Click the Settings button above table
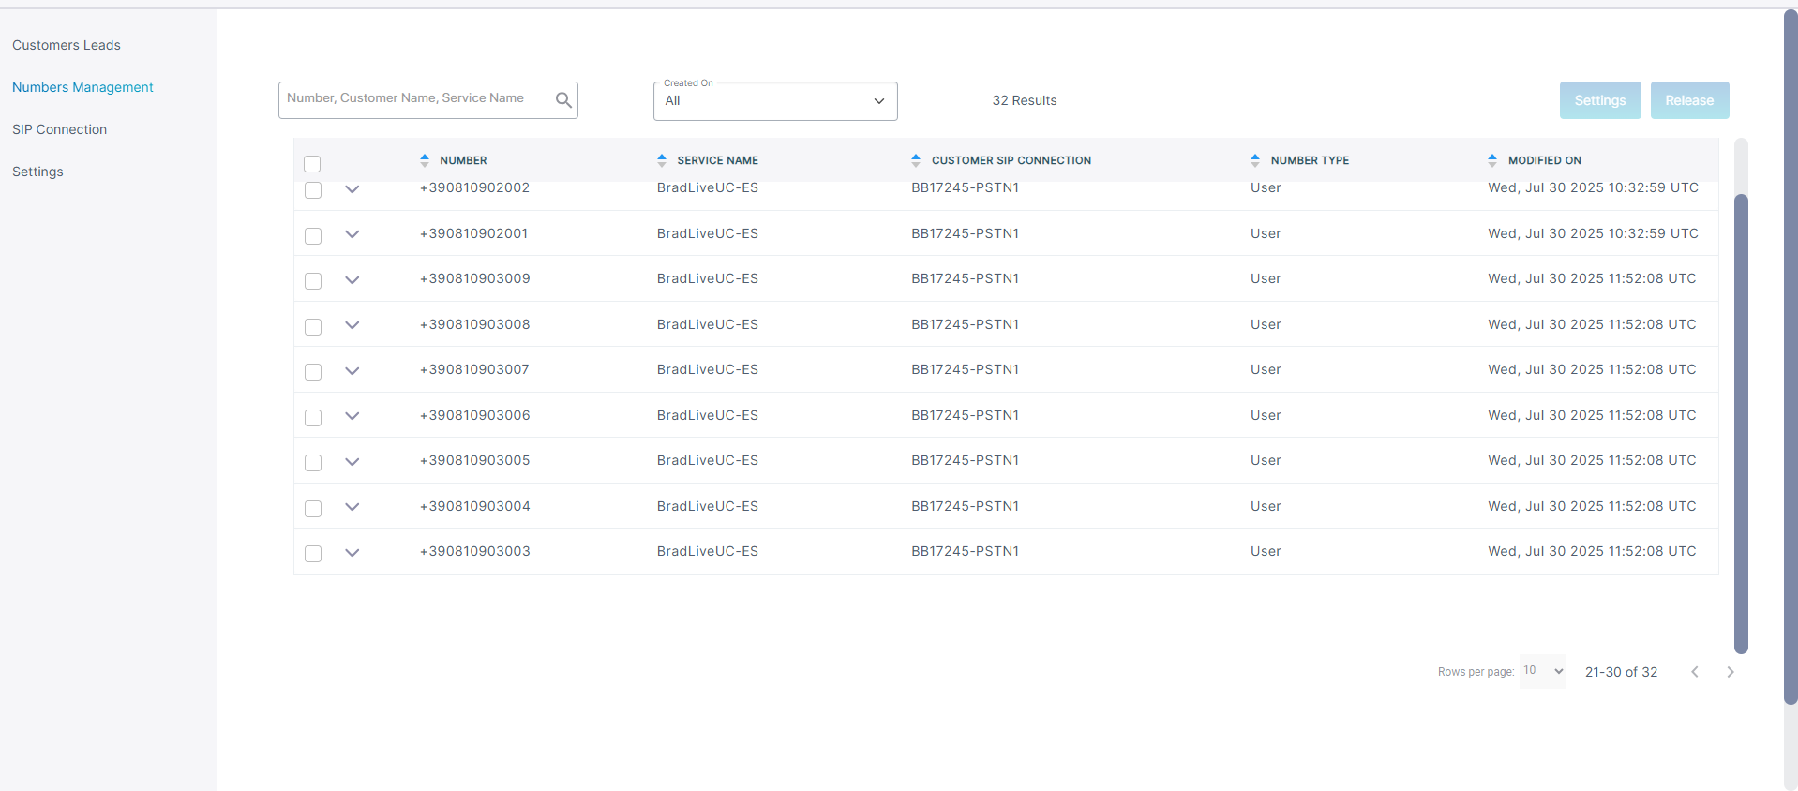Screen dimensions: 1798x791 1599,100
